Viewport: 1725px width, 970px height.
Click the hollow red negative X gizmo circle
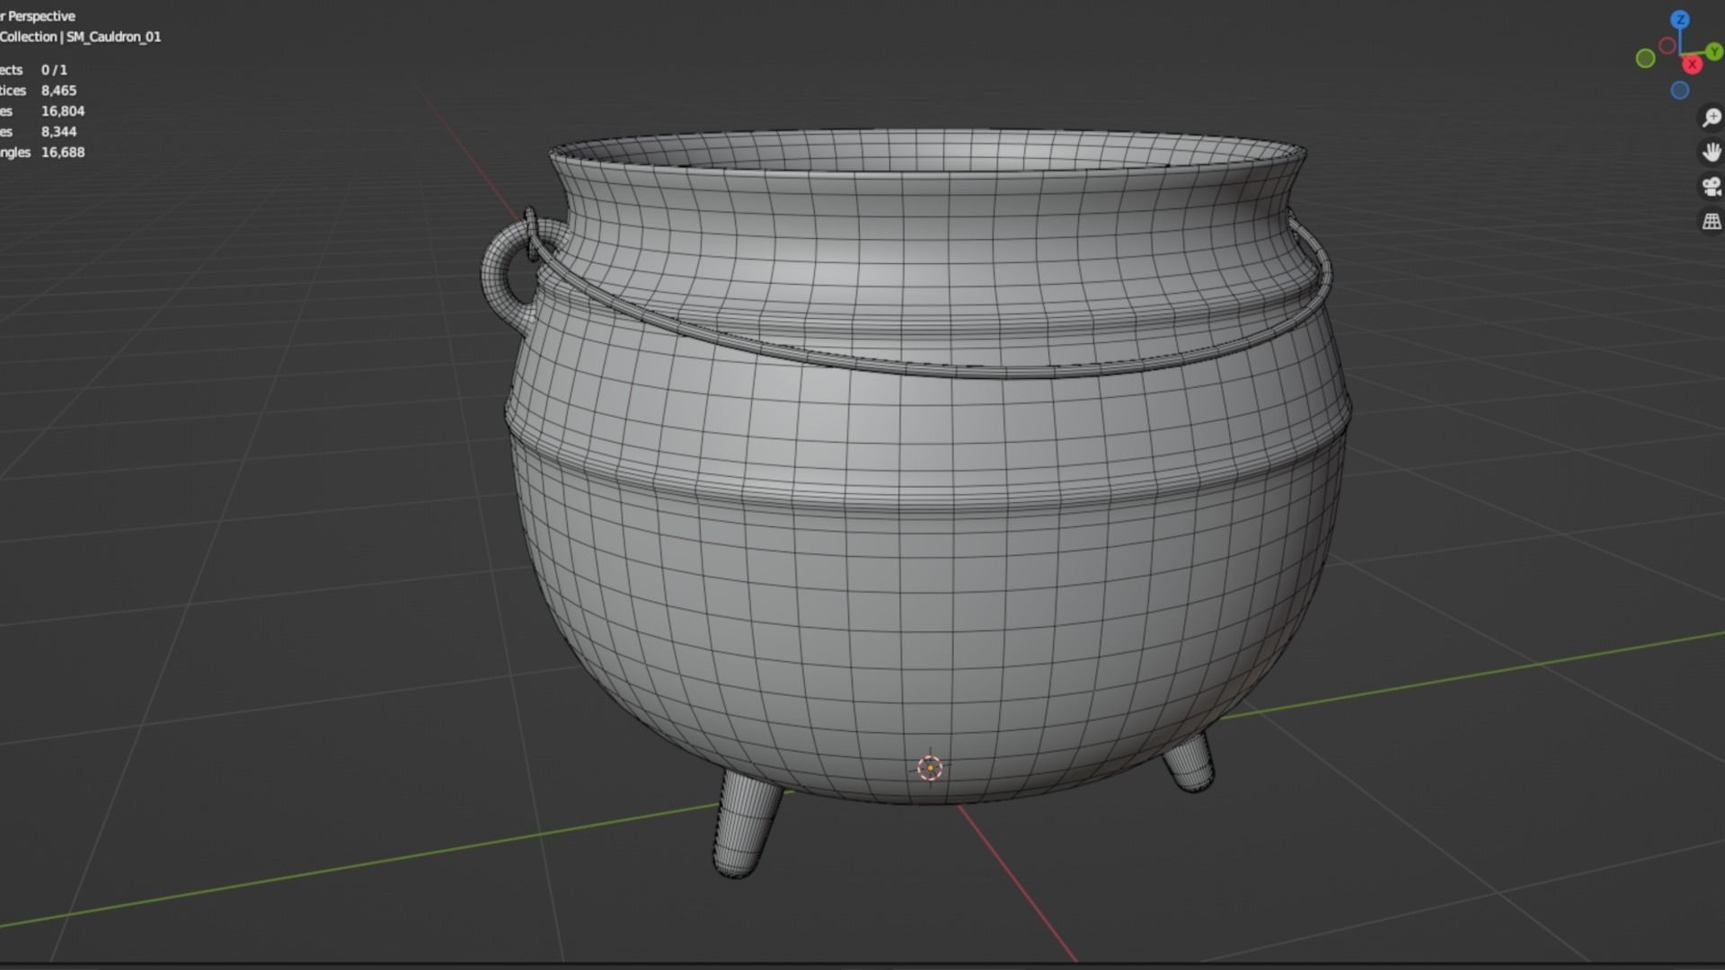coord(1667,45)
